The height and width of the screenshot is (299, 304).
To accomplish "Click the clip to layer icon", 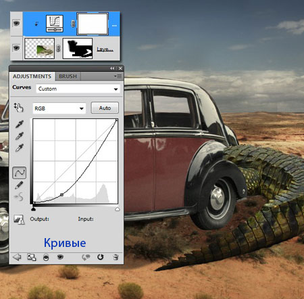I will (46, 257).
